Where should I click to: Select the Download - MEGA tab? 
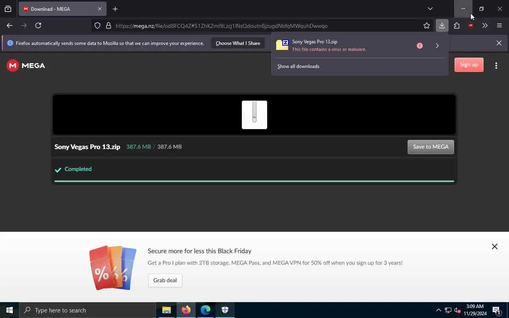(62, 9)
